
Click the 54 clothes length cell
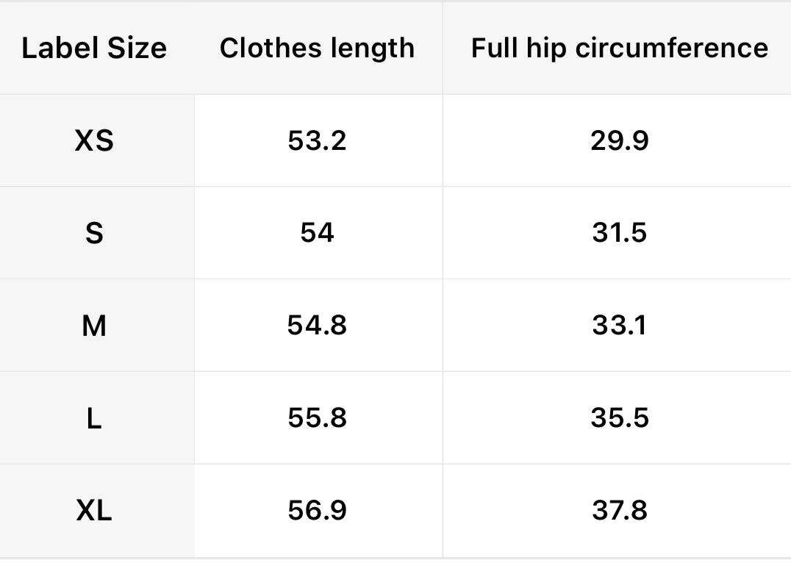(x=317, y=233)
